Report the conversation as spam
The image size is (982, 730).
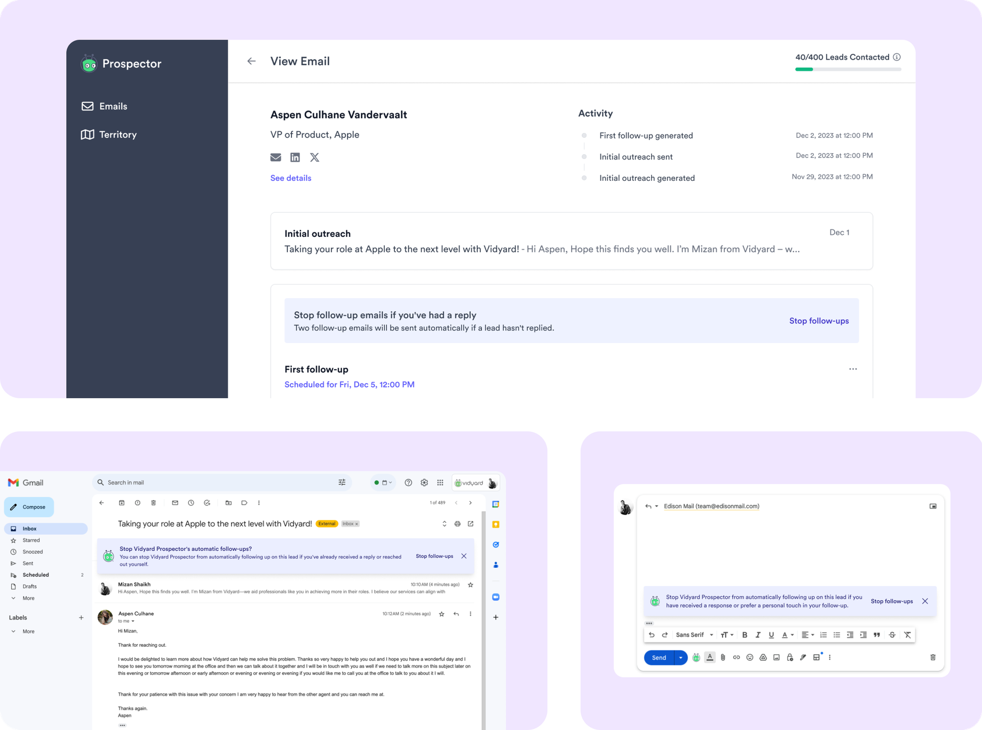(x=138, y=503)
